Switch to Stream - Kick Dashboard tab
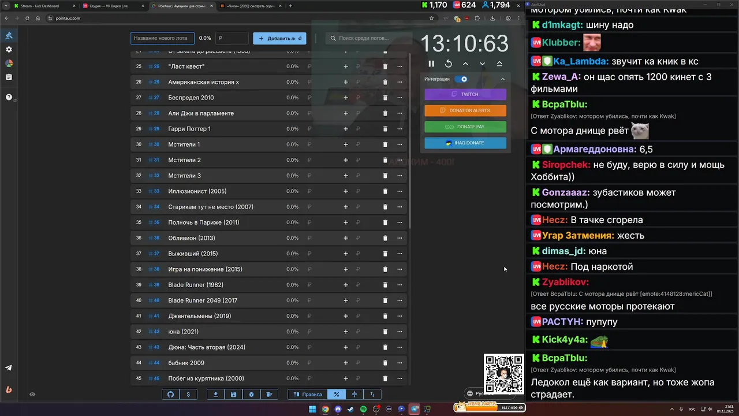This screenshot has width=739, height=416. click(44, 6)
